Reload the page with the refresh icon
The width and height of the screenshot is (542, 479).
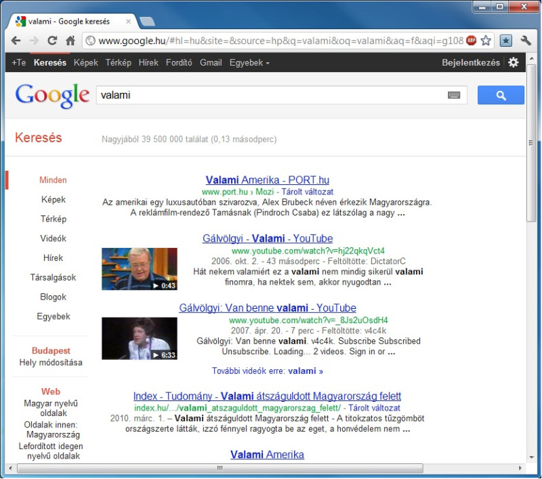[x=52, y=41]
